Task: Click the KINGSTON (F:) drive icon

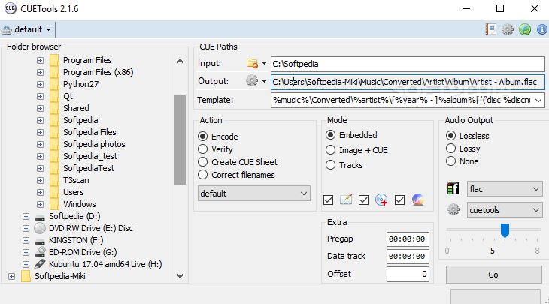Action: (40, 241)
